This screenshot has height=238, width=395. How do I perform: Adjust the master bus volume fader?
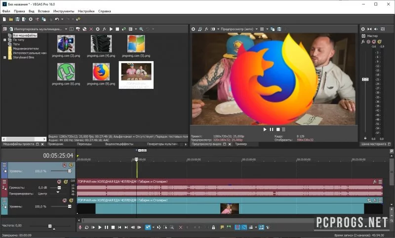coord(365,79)
